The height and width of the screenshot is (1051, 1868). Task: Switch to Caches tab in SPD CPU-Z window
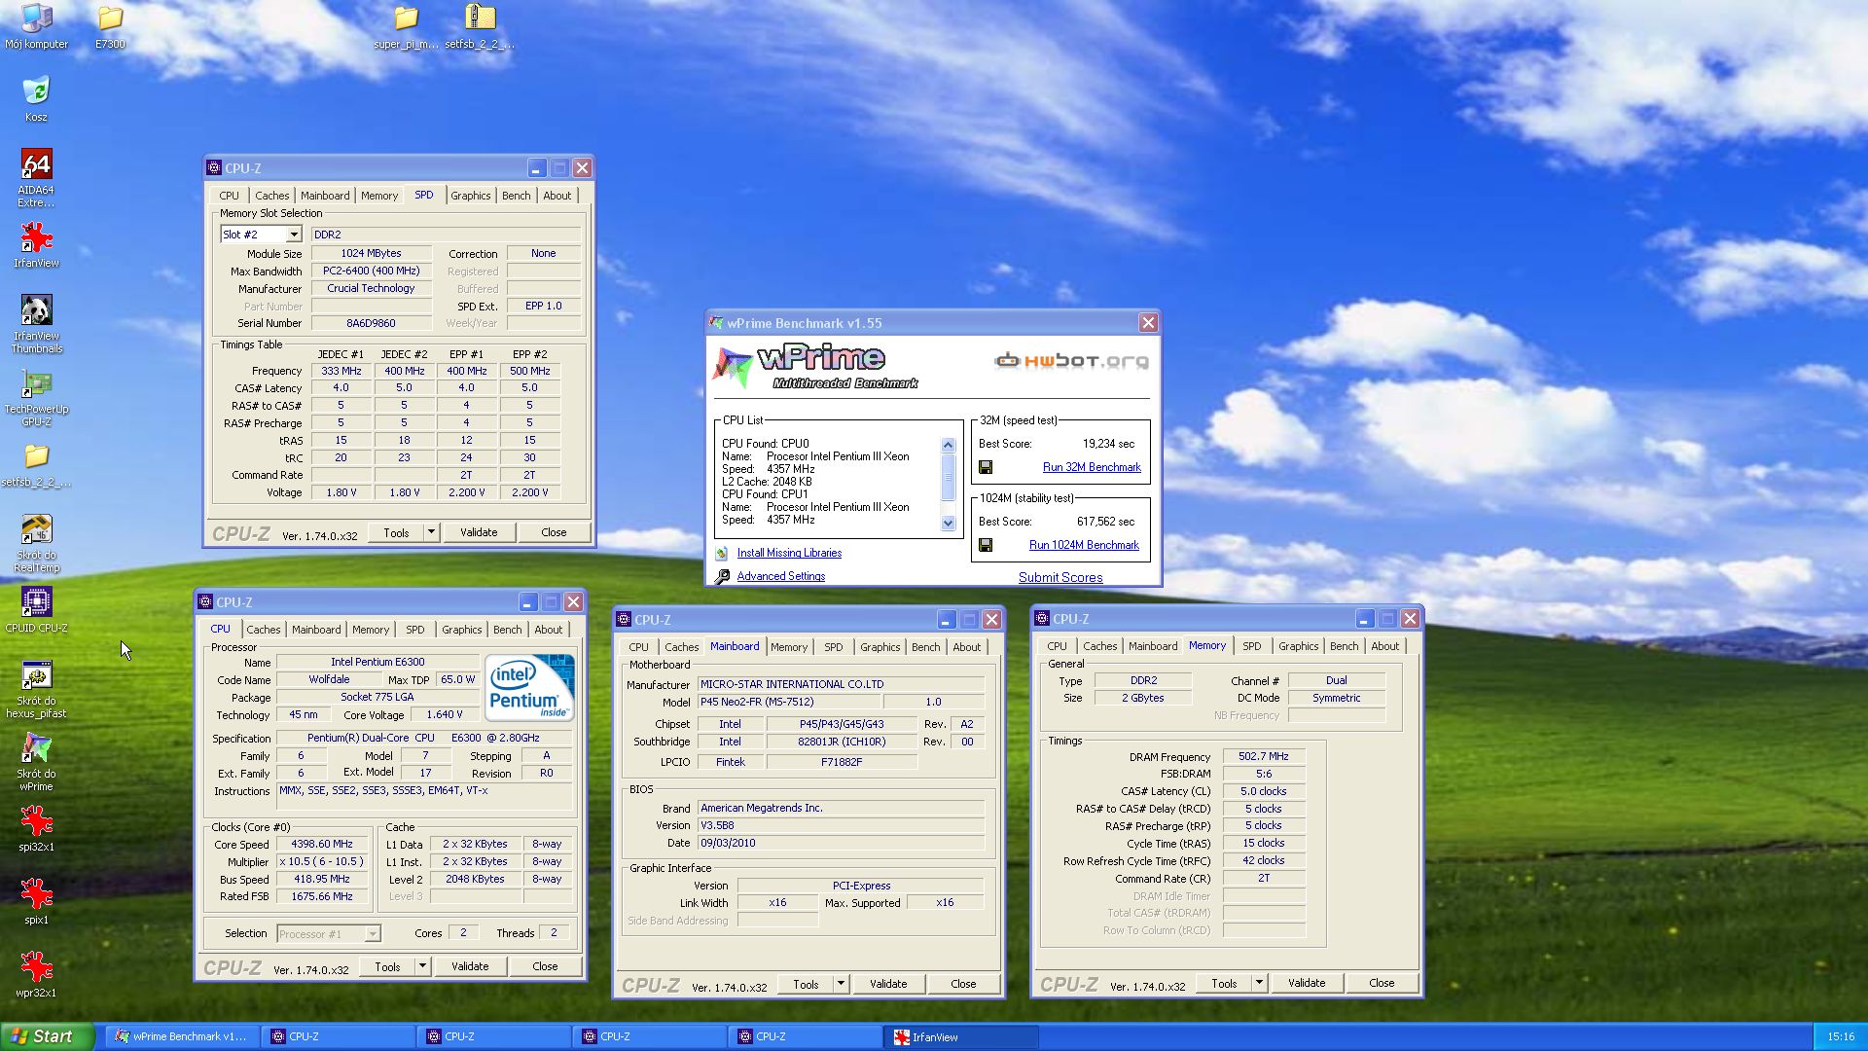click(x=271, y=196)
